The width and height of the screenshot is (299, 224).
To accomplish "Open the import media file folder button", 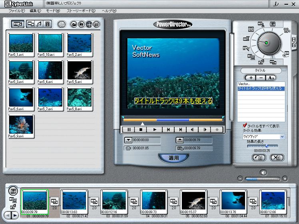I will click(74, 24).
